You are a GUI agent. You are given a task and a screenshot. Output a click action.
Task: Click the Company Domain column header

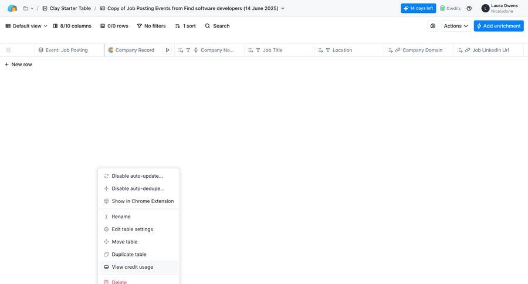click(x=419, y=50)
